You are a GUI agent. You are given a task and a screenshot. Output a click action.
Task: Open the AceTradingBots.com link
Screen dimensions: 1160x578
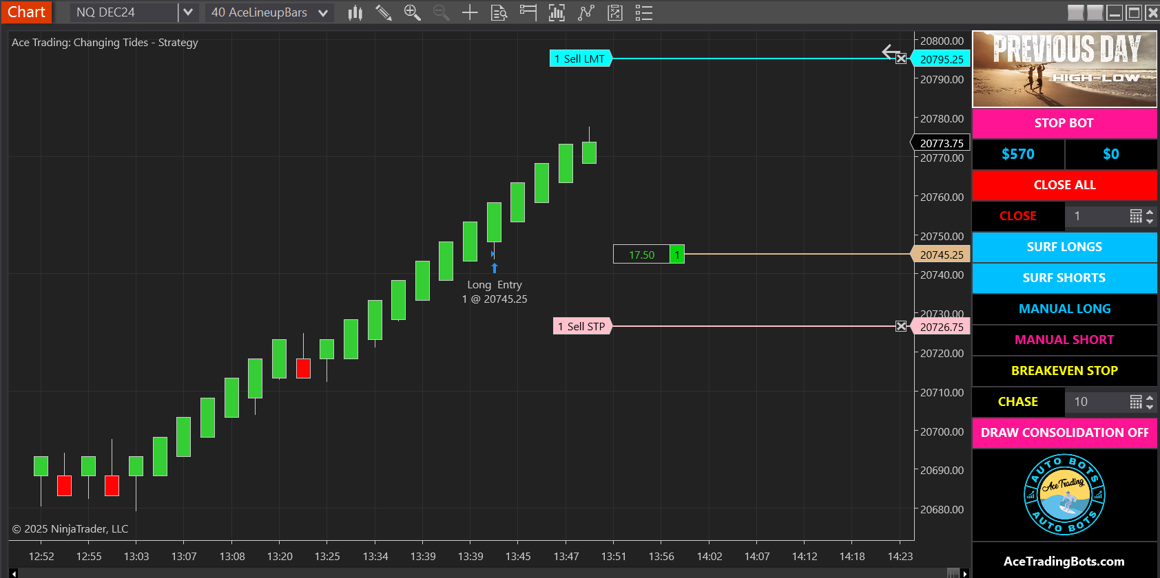tap(1064, 561)
